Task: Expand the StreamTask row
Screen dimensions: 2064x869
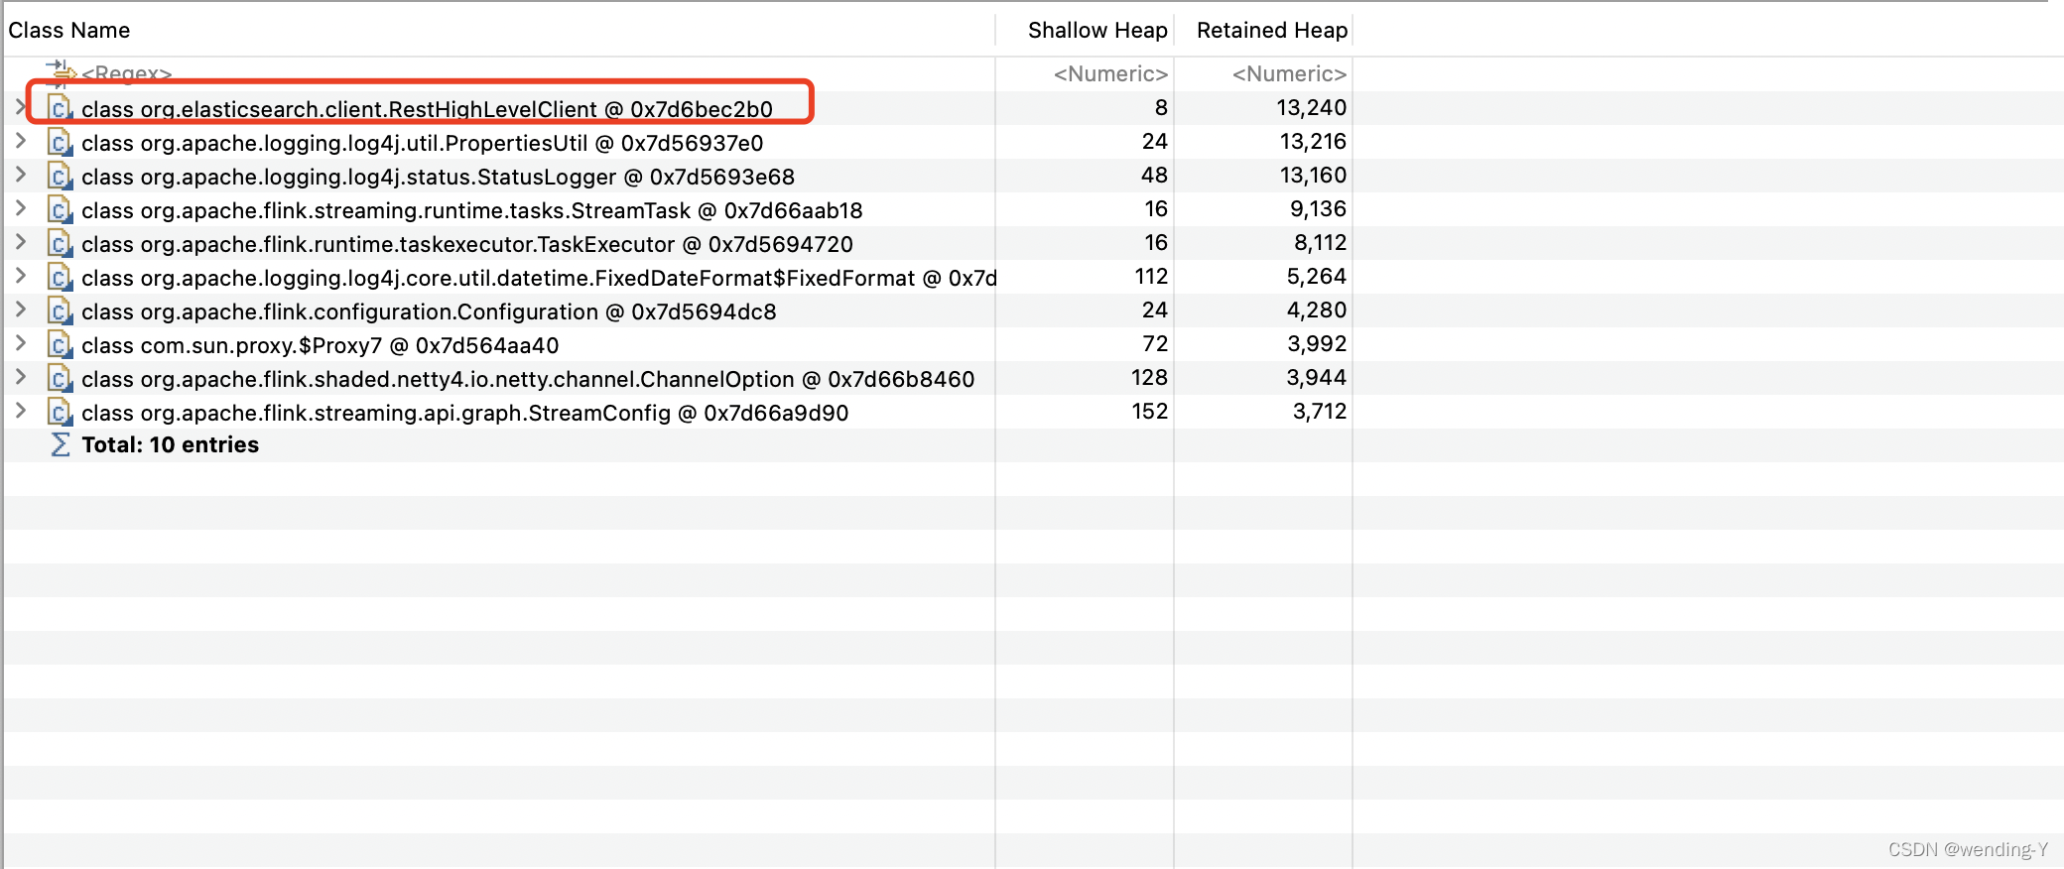Action: point(20,208)
